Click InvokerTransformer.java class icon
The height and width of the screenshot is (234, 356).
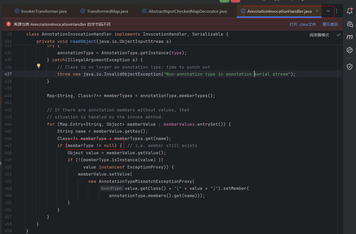click(x=17, y=11)
